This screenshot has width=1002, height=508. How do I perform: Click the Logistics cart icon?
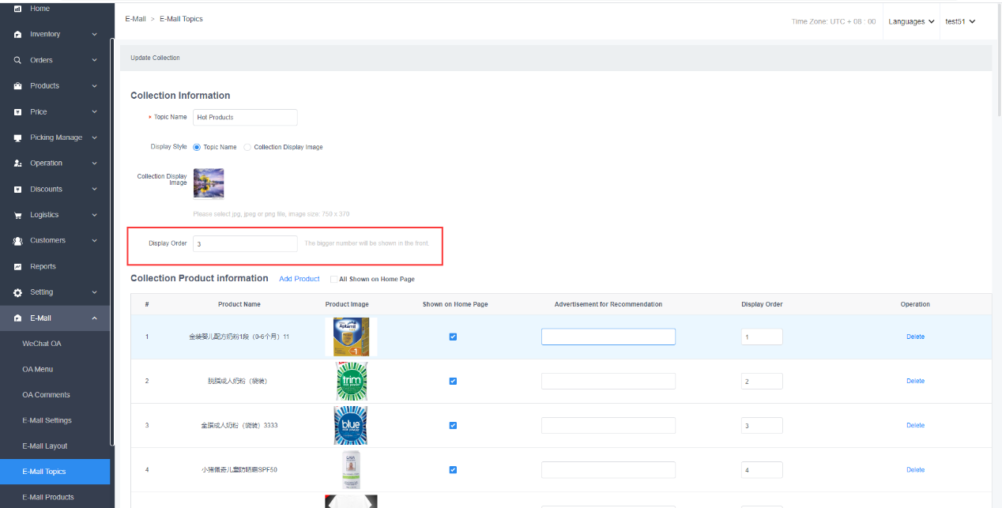[17, 215]
